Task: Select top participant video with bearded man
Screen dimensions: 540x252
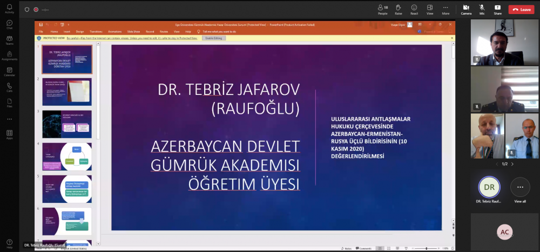Action: click(504, 42)
